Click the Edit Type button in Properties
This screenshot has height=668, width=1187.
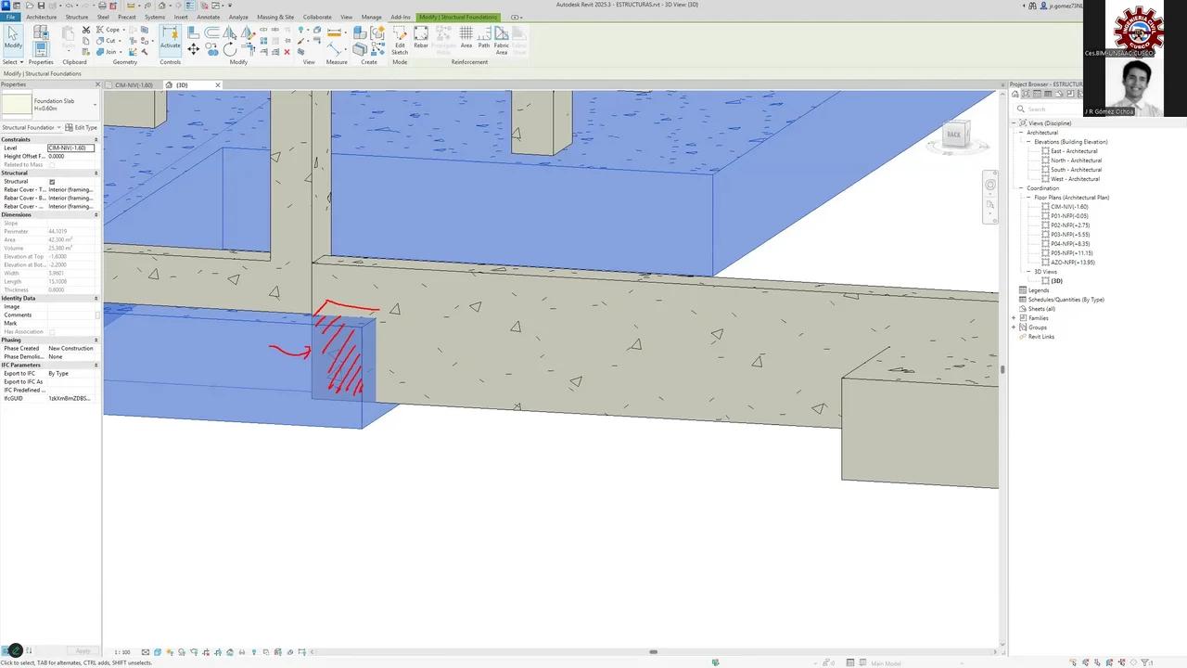[84, 126]
